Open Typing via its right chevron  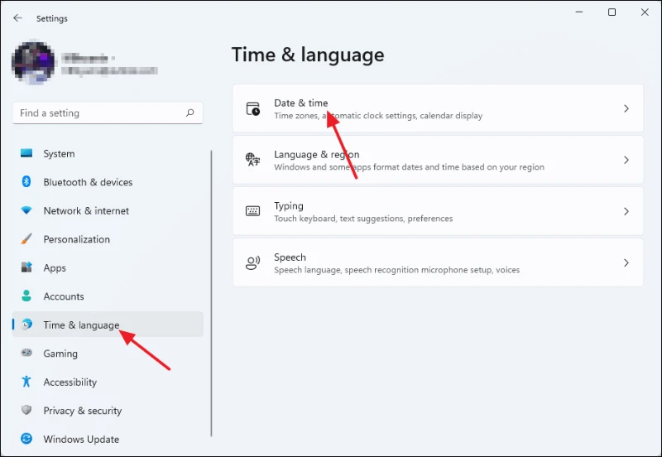pyautogui.click(x=626, y=211)
